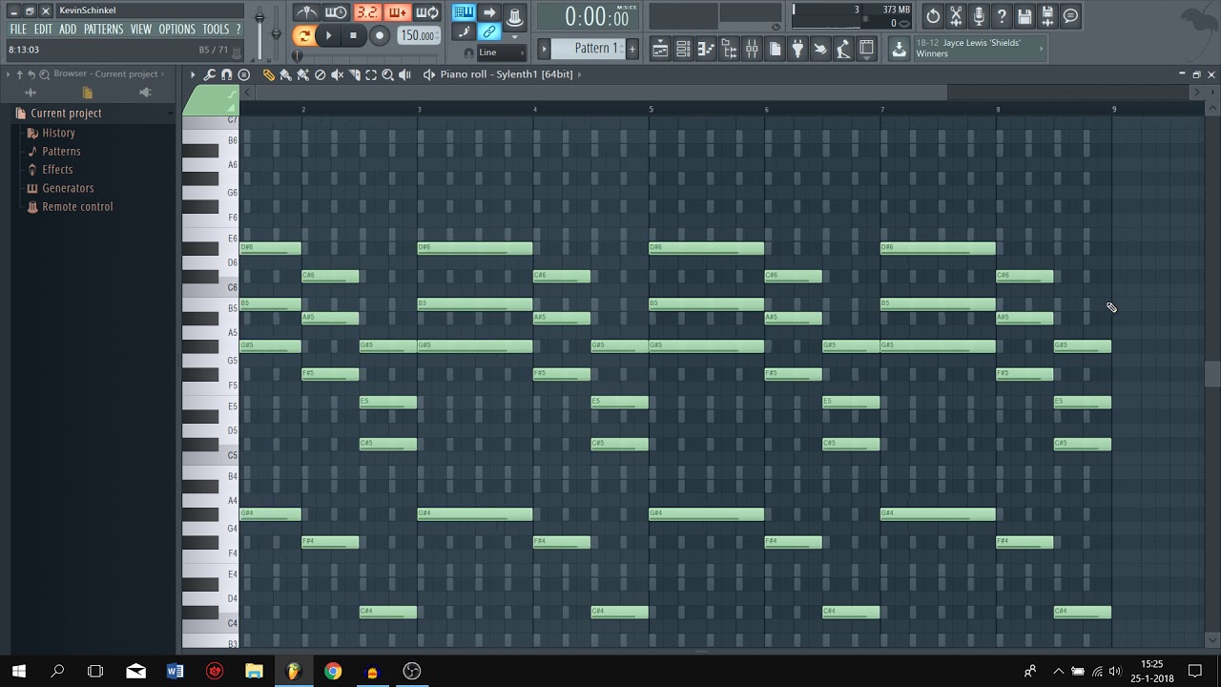1221x687 pixels.
Task: Open the plugin picker plug icon
Action: click(x=797, y=49)
